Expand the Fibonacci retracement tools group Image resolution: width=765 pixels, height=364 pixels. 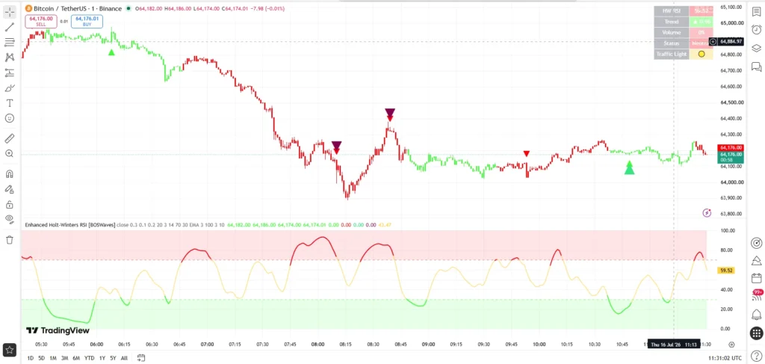coord(9,43)
